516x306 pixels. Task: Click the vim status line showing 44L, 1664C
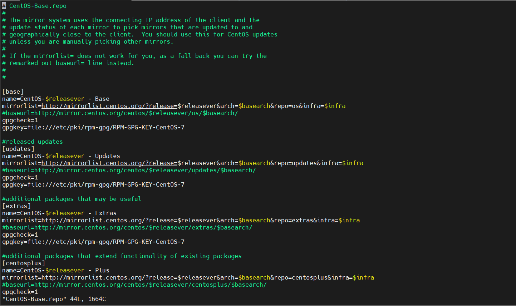point(54,299)
